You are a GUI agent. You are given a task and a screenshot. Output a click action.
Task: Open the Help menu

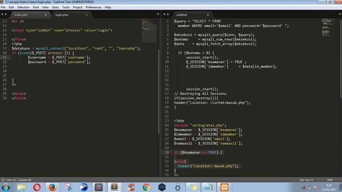(x=108, y=7)
